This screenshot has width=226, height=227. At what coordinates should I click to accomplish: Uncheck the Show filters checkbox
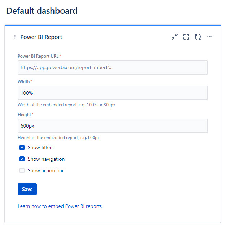coord(22,147)
